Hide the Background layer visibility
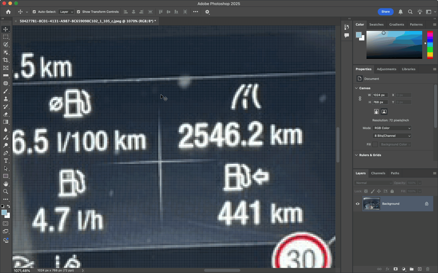 (358, 204)
